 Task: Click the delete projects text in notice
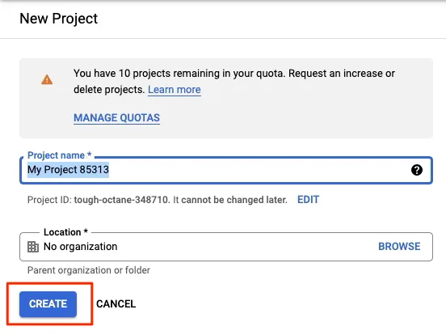109,90
